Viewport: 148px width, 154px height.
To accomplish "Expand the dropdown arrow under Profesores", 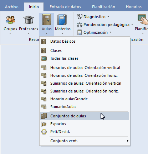I will click(28, 33).
